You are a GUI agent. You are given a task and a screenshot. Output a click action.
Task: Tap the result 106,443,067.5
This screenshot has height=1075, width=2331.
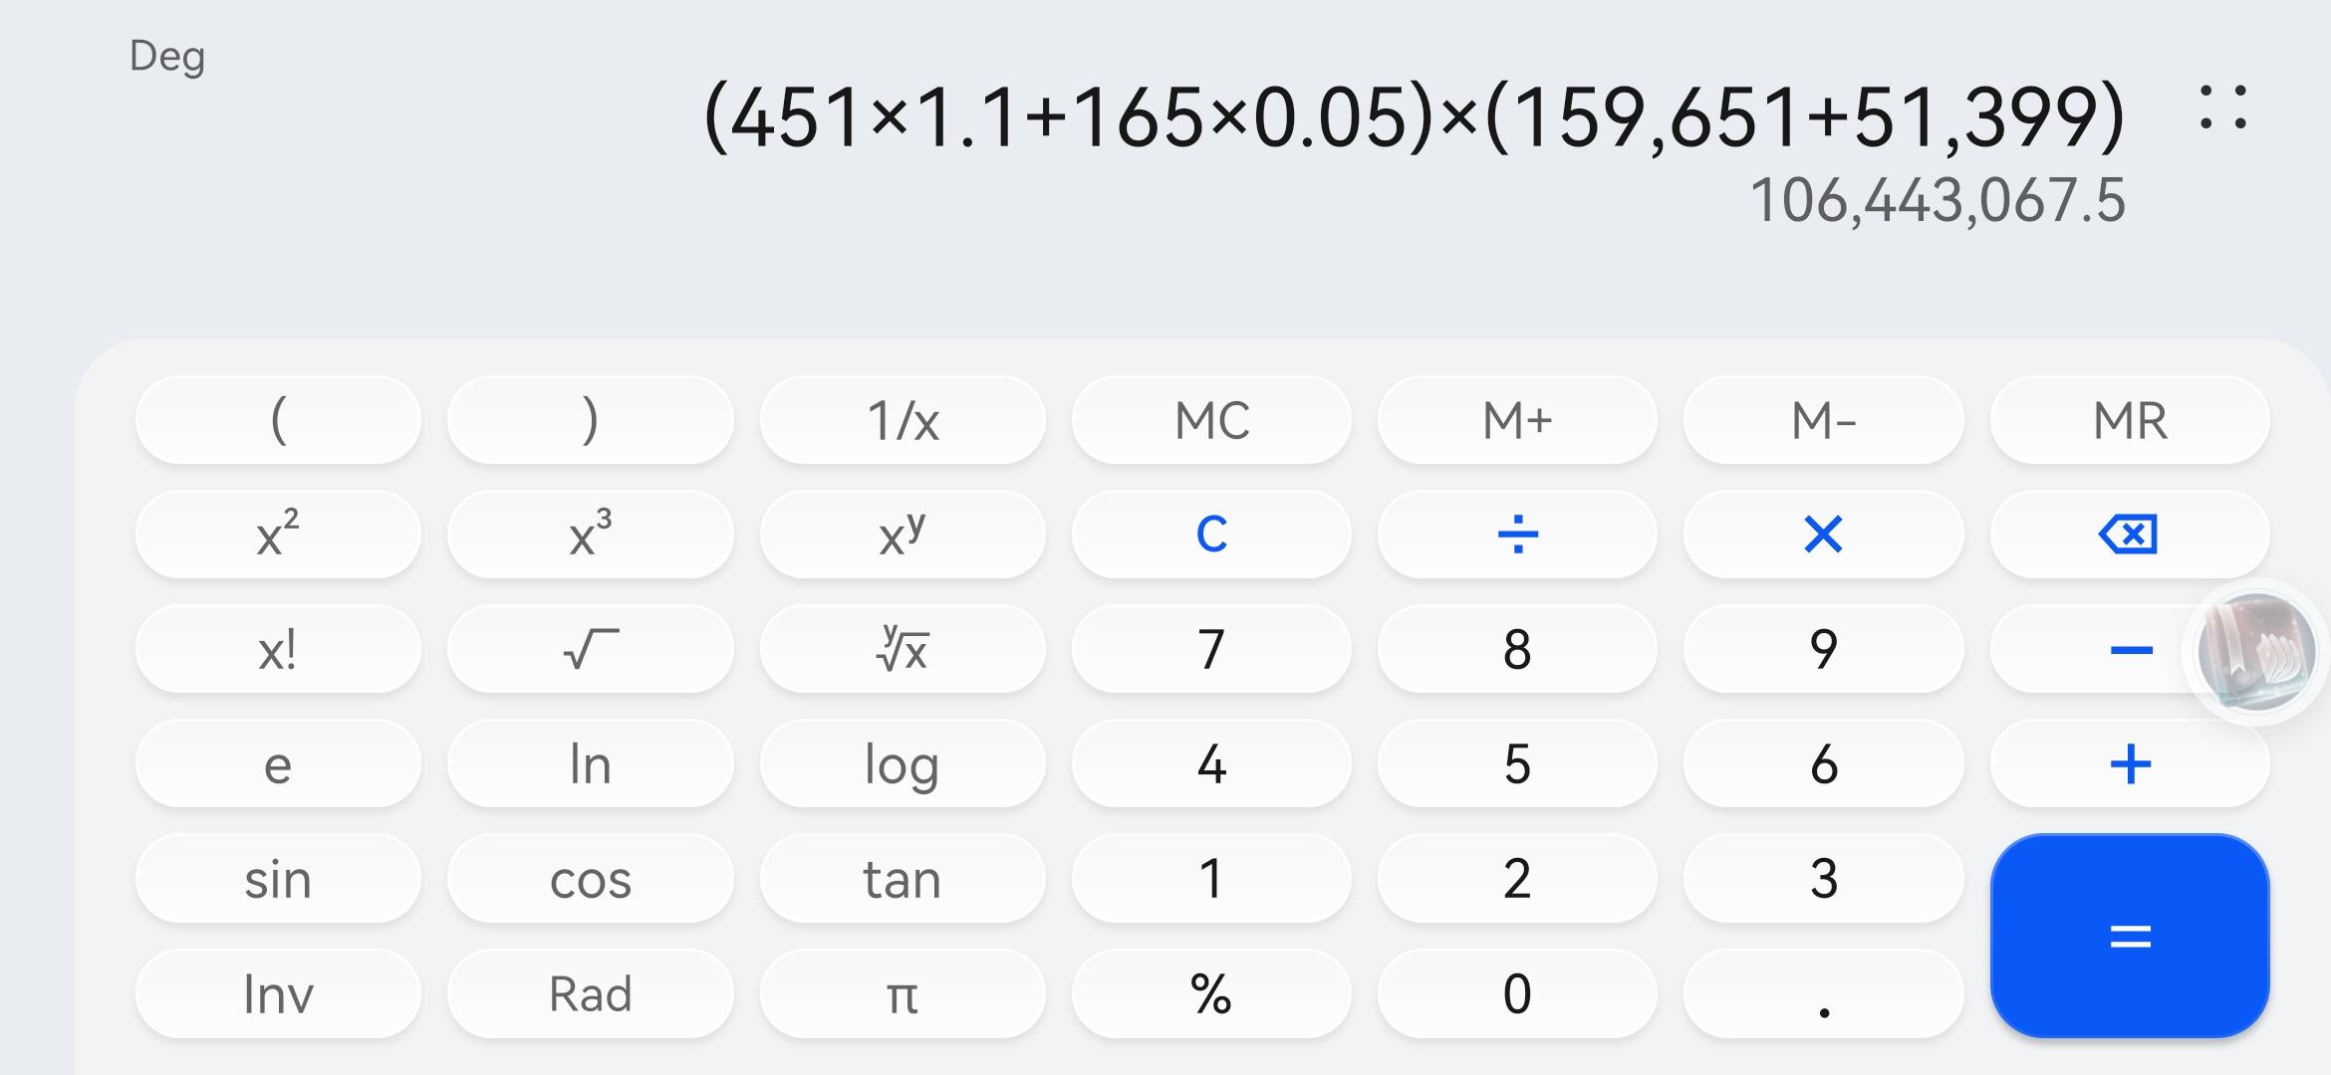click(x=1937, y=201)
